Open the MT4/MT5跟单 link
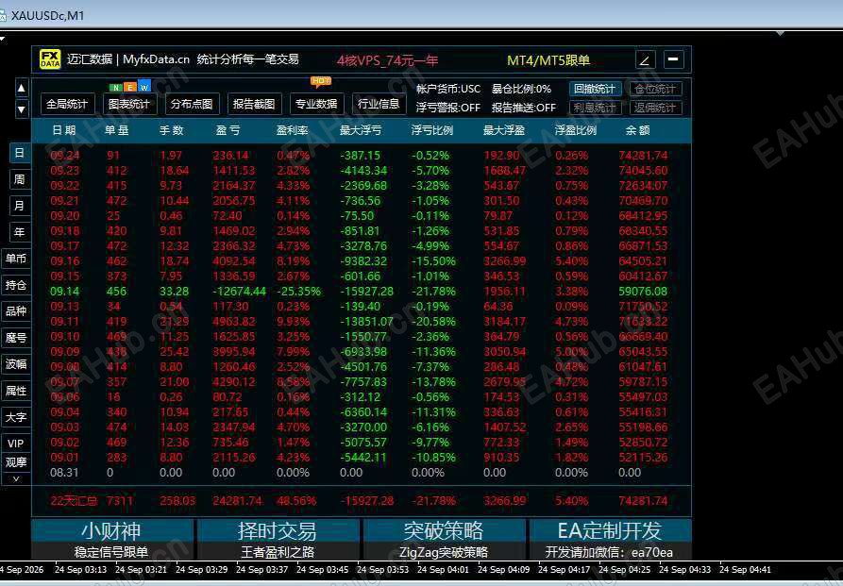Screen dimensions: 843x586 pyautogui.click(x=548, y=60)
